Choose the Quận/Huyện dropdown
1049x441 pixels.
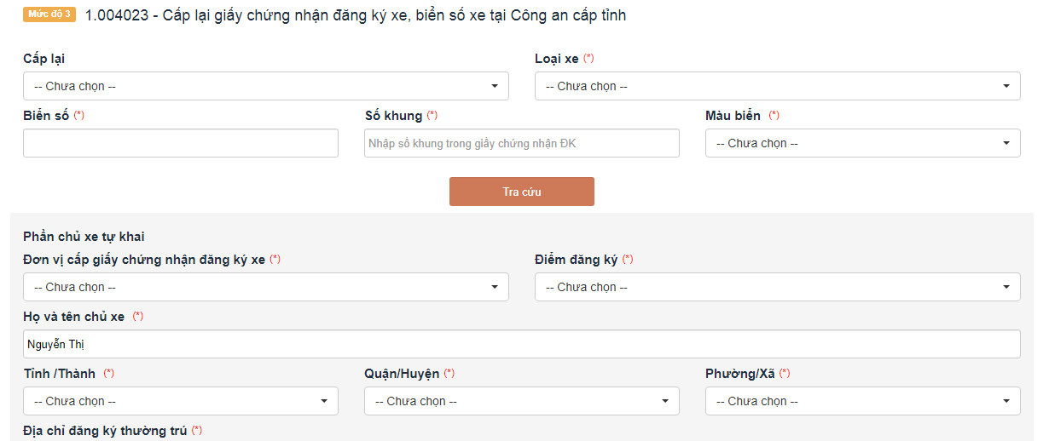pos(521,401)
